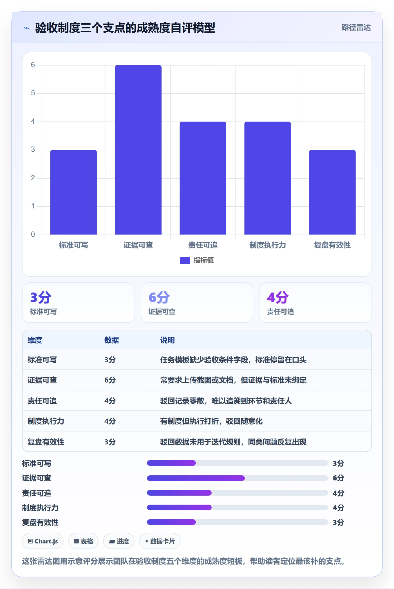Select the Chart.js tag chip
Viewport: 394px width, 589px height.
pos(43,541)
